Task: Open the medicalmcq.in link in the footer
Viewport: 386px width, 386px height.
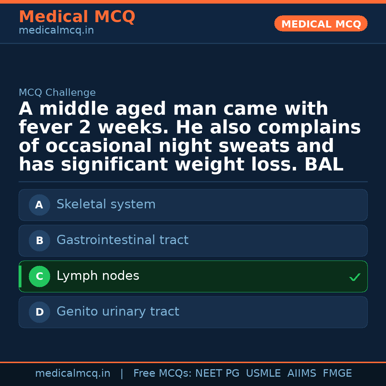Action: [73, 373]
